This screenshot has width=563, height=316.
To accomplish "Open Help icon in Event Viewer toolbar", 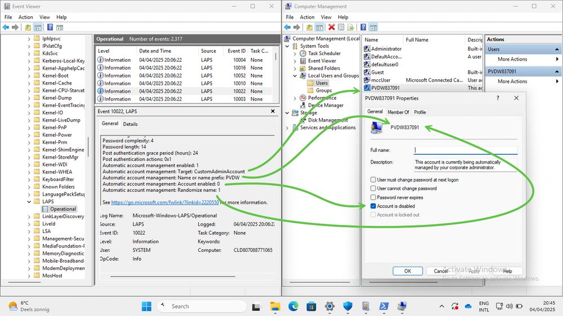I will 50,27.
